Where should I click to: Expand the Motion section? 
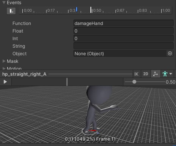[4, 68]
